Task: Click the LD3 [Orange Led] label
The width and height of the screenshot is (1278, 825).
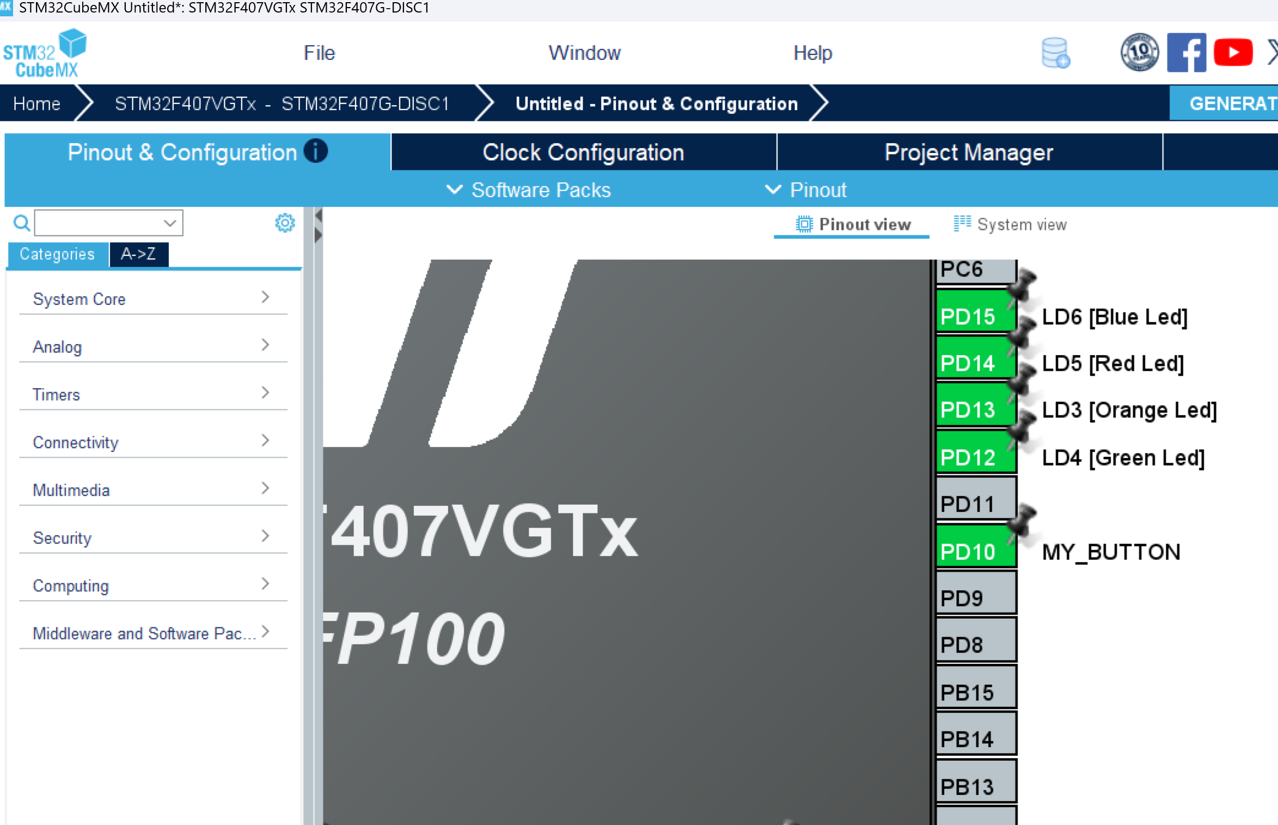Action: [1129, 410]
